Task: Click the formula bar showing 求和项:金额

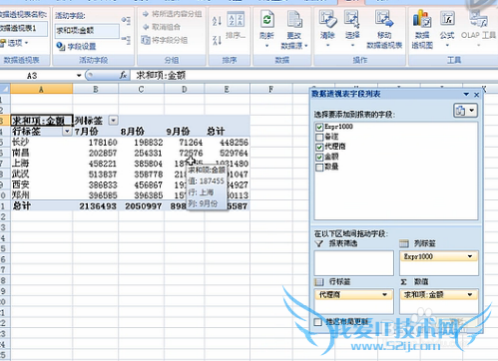Action: pyautogui.click(x=312, y=76)
